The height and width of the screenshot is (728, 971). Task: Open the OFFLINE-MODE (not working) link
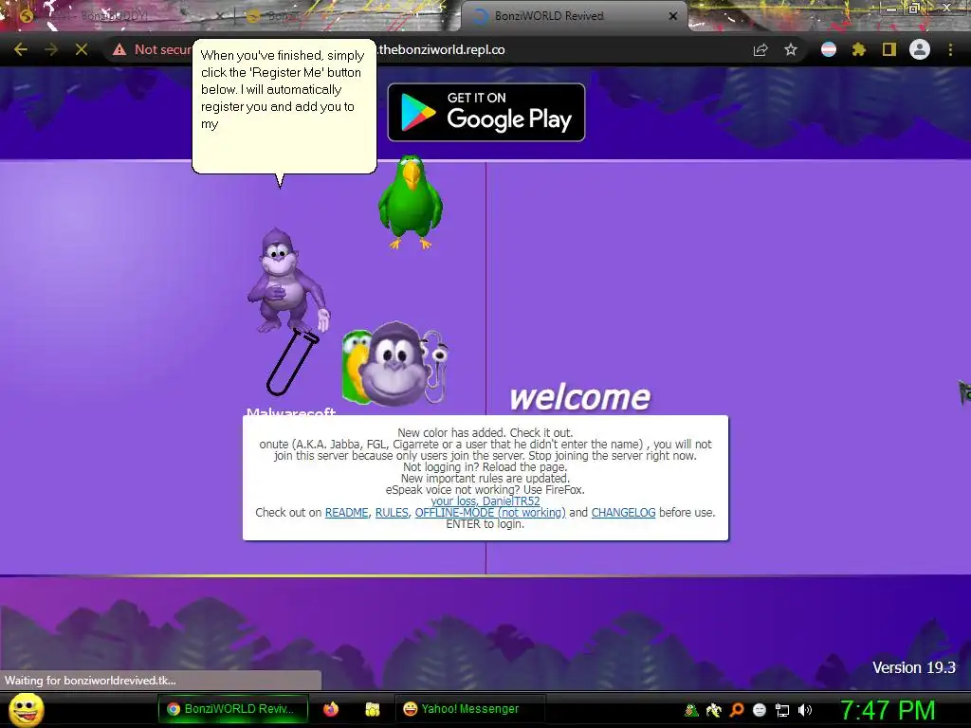[490, 513]
